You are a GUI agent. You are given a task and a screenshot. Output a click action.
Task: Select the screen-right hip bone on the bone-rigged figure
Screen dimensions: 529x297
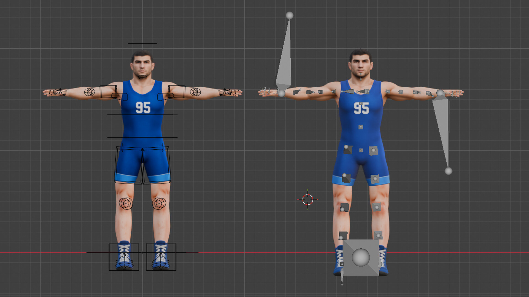[373, 150]
